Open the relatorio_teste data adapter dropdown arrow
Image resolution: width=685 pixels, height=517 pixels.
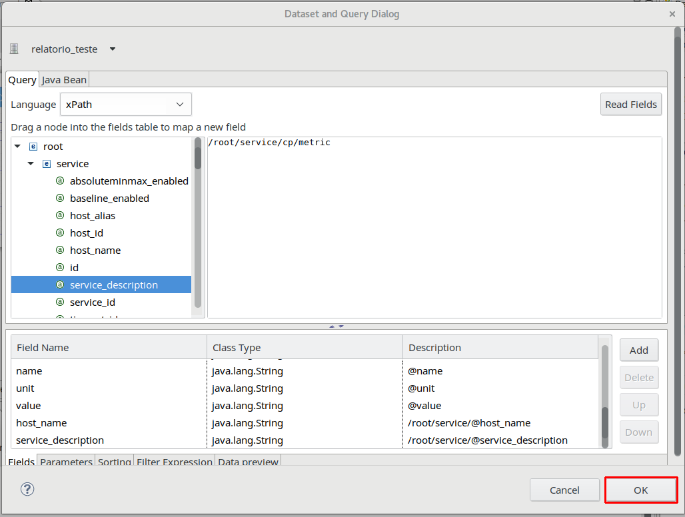click(x=112, y=49)
